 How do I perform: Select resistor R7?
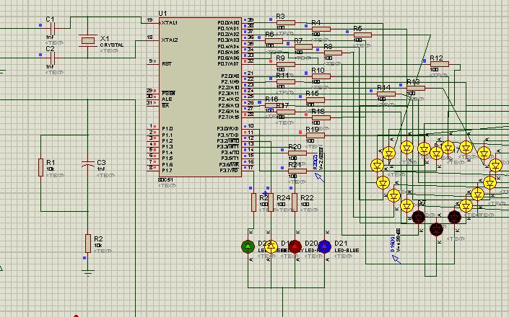point(303,47)
